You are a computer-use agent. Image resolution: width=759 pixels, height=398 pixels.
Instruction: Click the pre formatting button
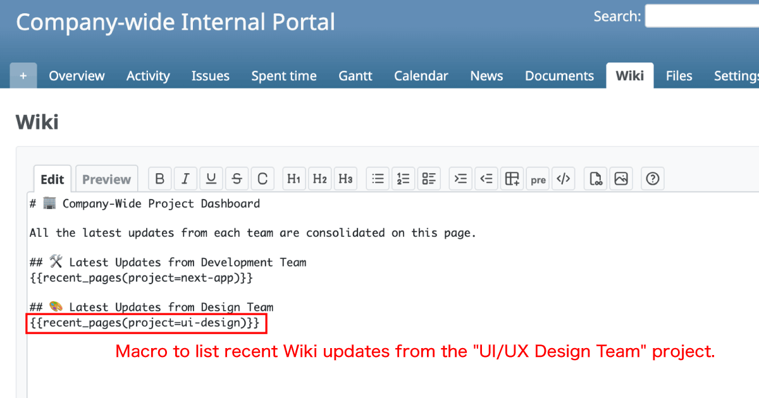pyautogui.click(x=537, y=178)
